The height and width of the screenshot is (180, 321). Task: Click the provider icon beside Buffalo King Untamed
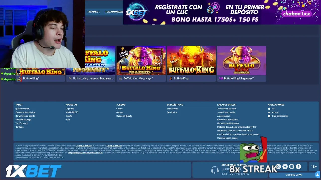pos(70,78)
